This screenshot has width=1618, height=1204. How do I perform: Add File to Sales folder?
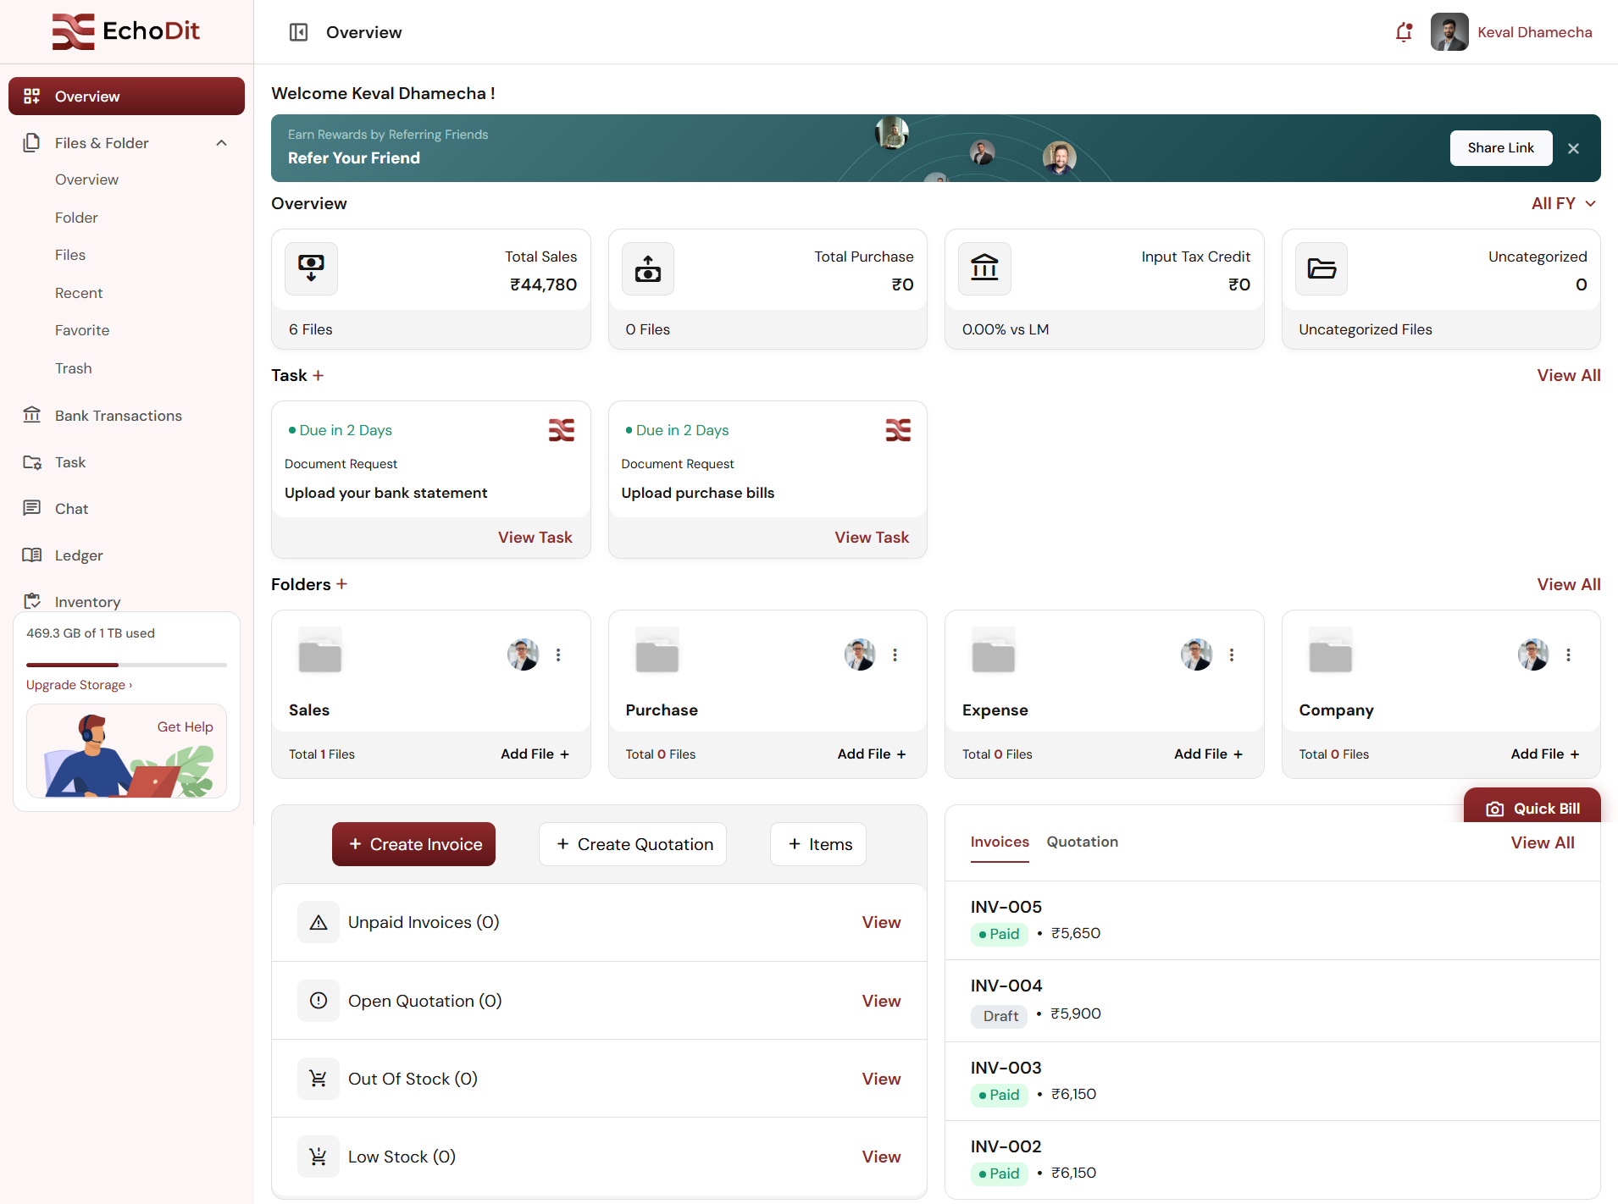[x=535, y=754]
